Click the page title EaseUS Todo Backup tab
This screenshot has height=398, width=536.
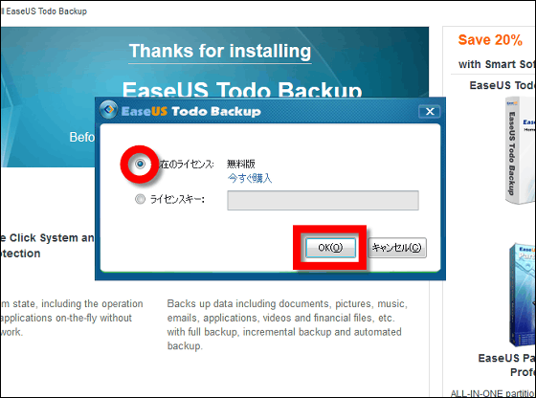tap(45, 11)
